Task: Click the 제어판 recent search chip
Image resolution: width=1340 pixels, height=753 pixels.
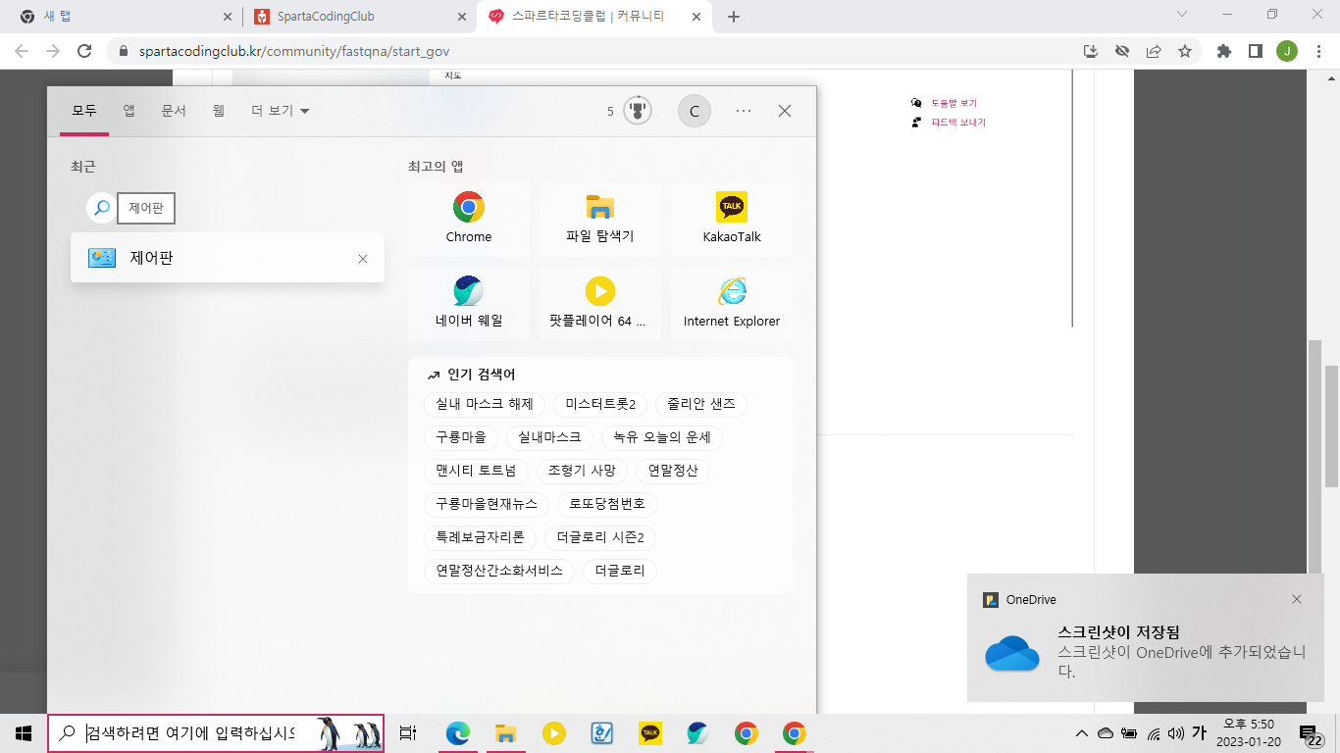Action: [146, 208]
